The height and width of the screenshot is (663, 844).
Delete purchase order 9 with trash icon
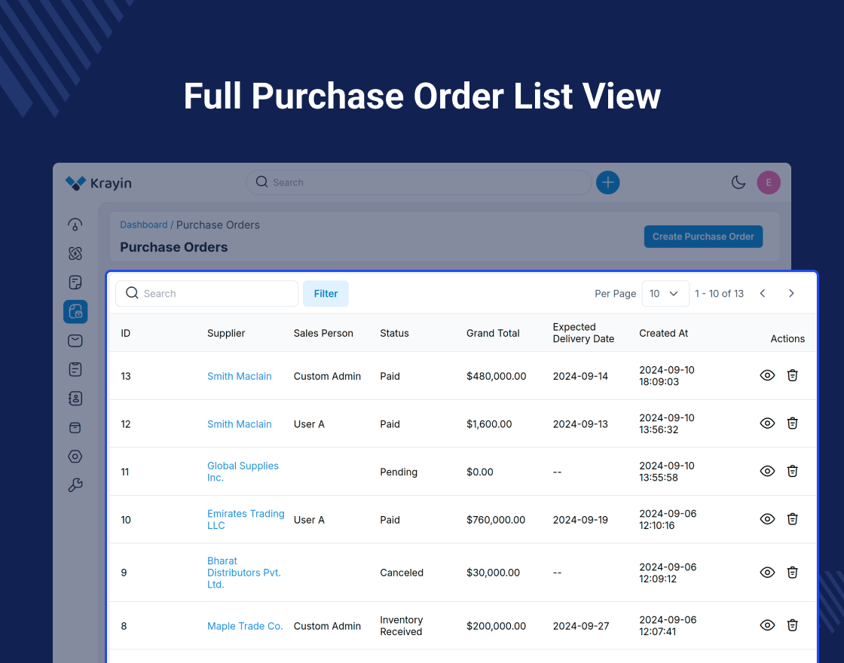click(792, 572)
